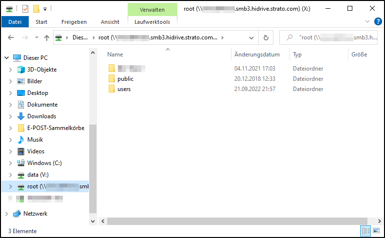
Task: Switch to Details view layout icon
Action: click(x=366, y=231)
